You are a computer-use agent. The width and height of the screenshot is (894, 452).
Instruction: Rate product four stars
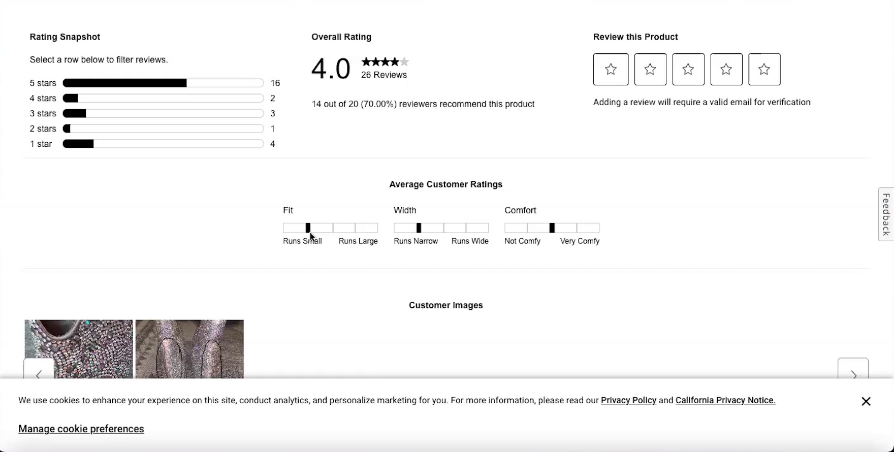tap(726, 69)
